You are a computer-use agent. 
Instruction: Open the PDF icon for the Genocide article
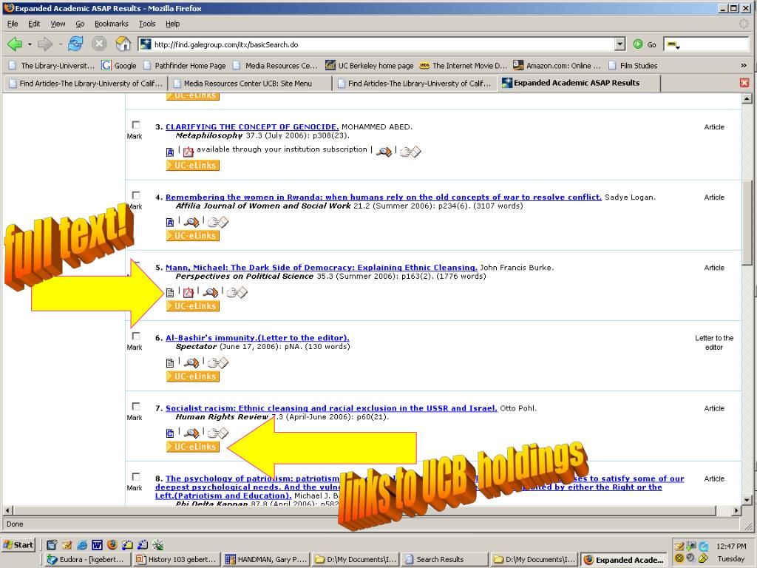(x=189, y=152)
